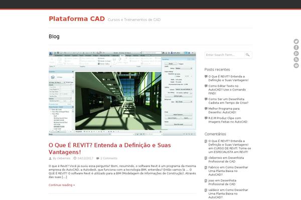Open recent post Como Editar Texto no AutoCAD

click(227, 89)
